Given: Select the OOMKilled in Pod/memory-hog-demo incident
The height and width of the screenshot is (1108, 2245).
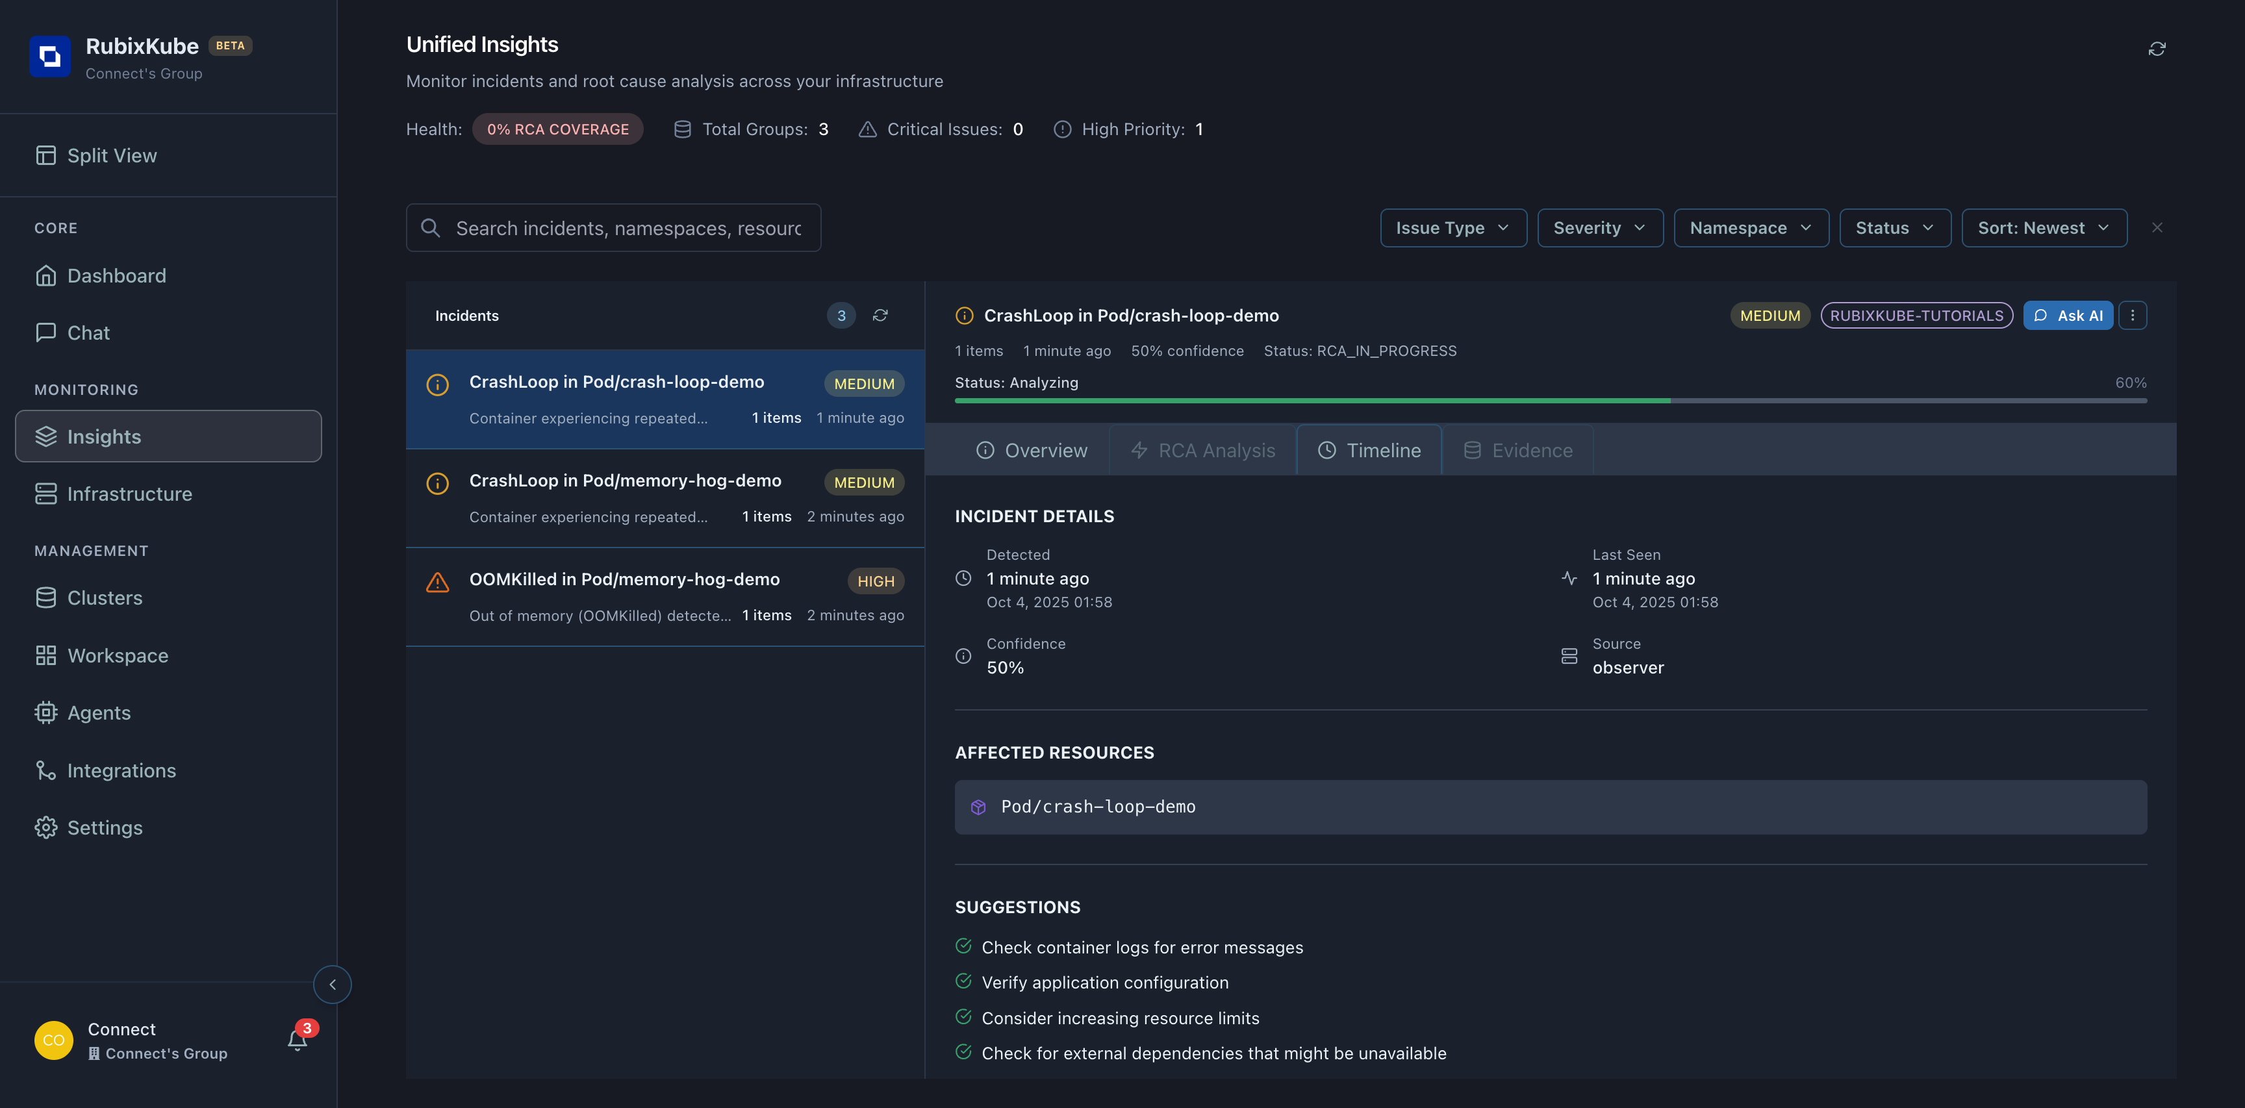Looking at the screenshot, I should pyautogui.click(x=665, y=596).
